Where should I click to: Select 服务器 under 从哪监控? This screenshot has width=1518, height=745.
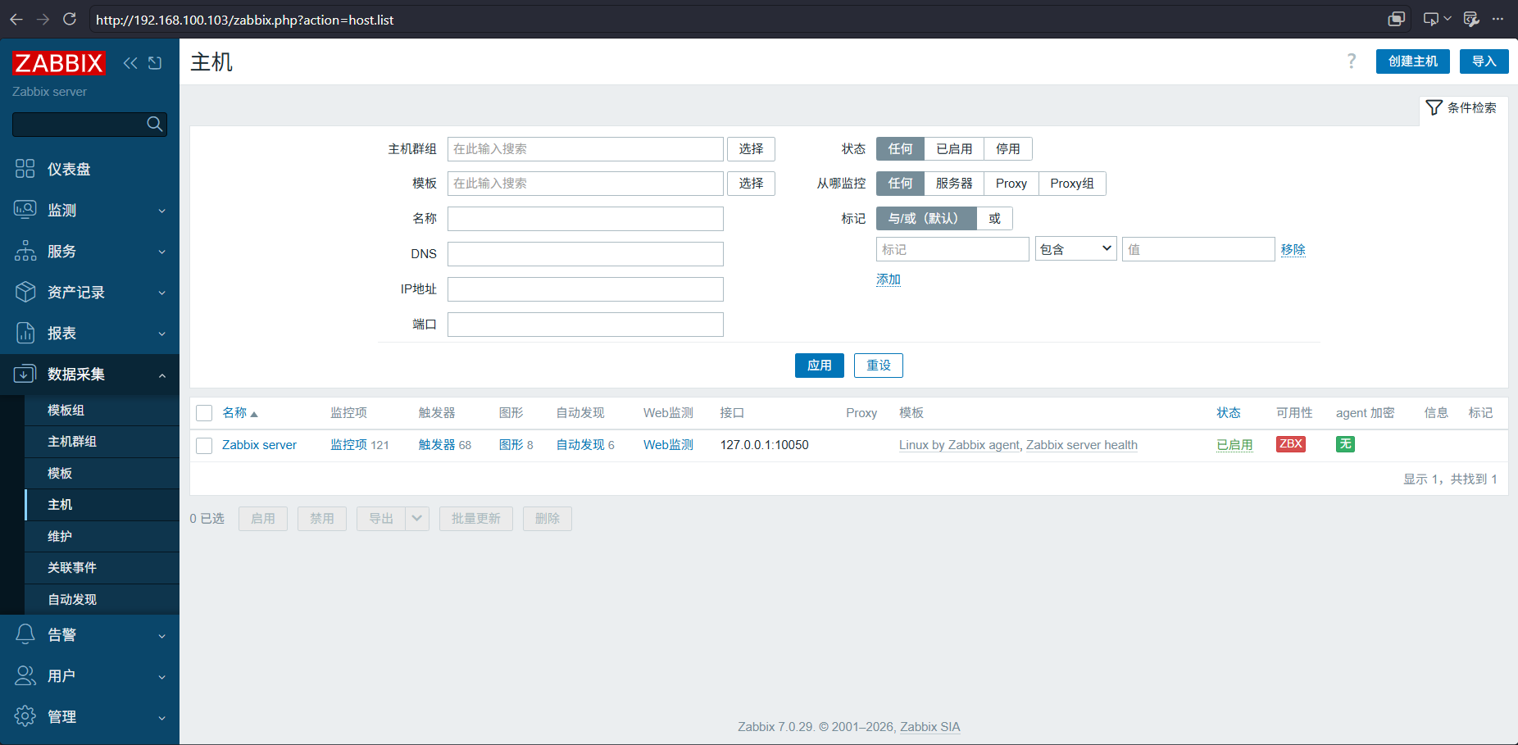(x=954, y=184)
